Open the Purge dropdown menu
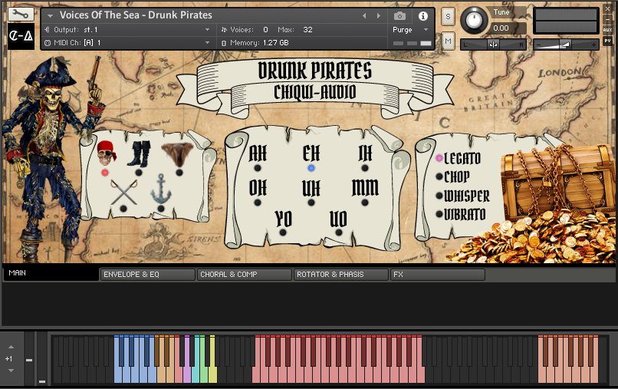The image size is (618, 389). (x=410, y=30)
